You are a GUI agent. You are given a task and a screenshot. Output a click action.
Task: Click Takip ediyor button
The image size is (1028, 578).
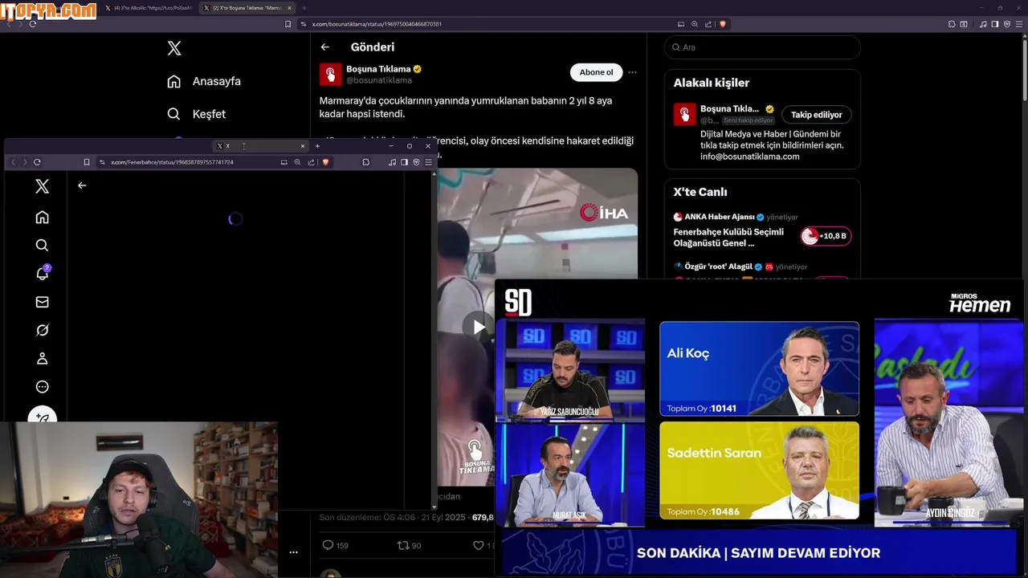817,115
